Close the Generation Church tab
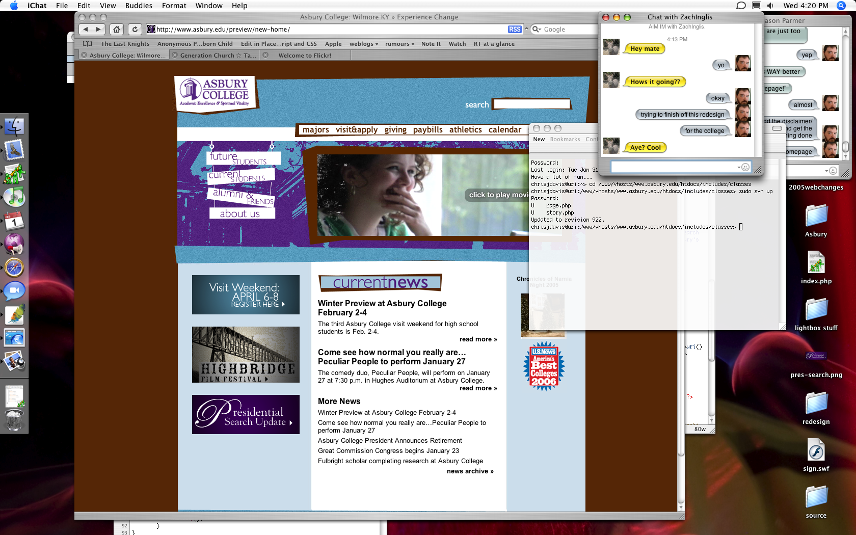 (x=175, y=55)
